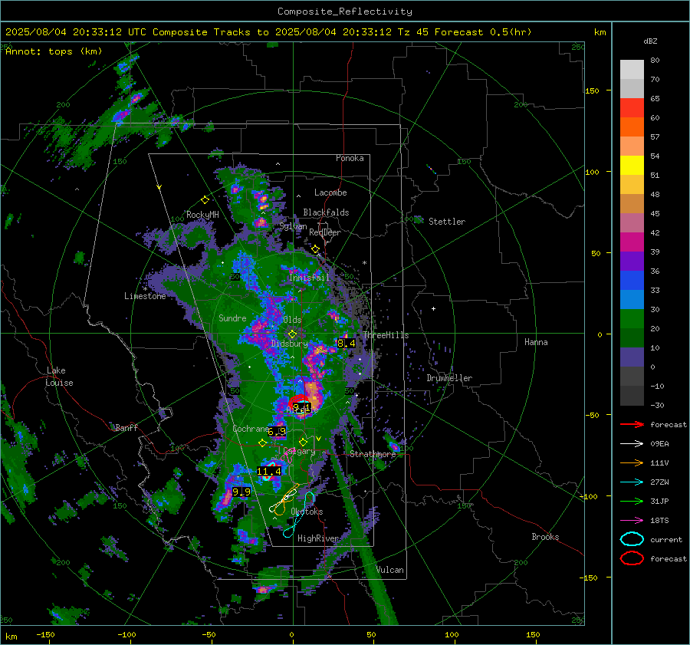Click the cyan current ellipse legend symbol
Image resolution: width=690 pixels, height=645 pixels.
pos(632,539)
